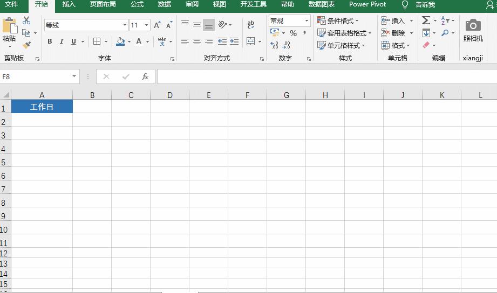Screen dimensions: 497x293
Task: Open 套用表格格式 table format menu
Action: click(x=344, y=33)
